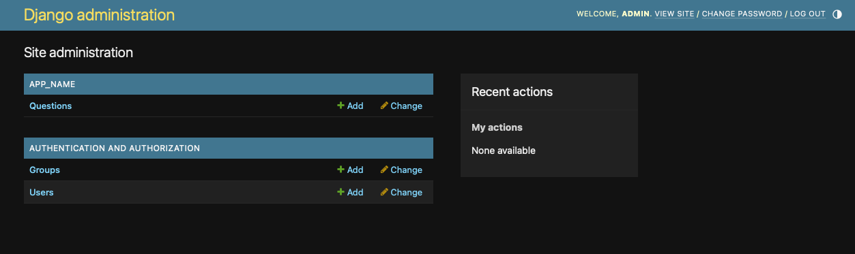Click the green plus icon for Users
This screenshot has height=254, width=855.
click(340, 192)
